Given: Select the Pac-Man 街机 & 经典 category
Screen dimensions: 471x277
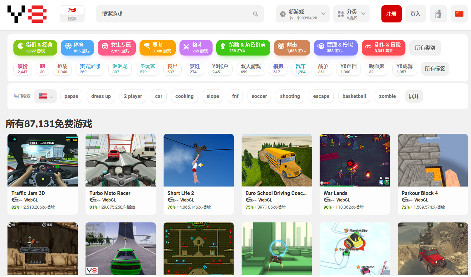Looking at the screenshot, I should [35, 48].
